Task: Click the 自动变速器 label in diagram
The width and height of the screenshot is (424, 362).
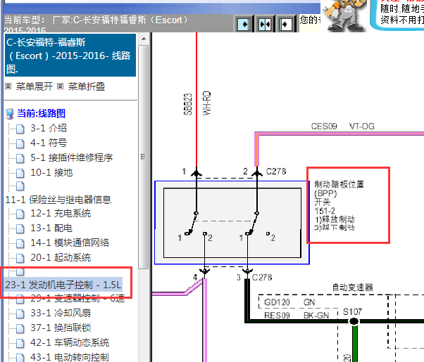Action: tap(353, 287)
